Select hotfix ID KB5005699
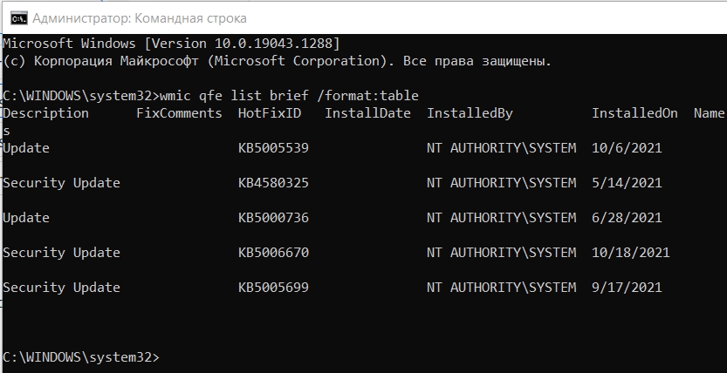727x373 pixels. 273,288
